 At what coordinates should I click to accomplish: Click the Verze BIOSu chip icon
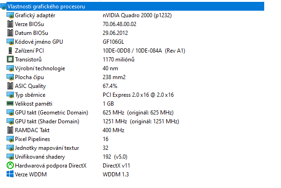pyautogui.click(x=10, y=24)
